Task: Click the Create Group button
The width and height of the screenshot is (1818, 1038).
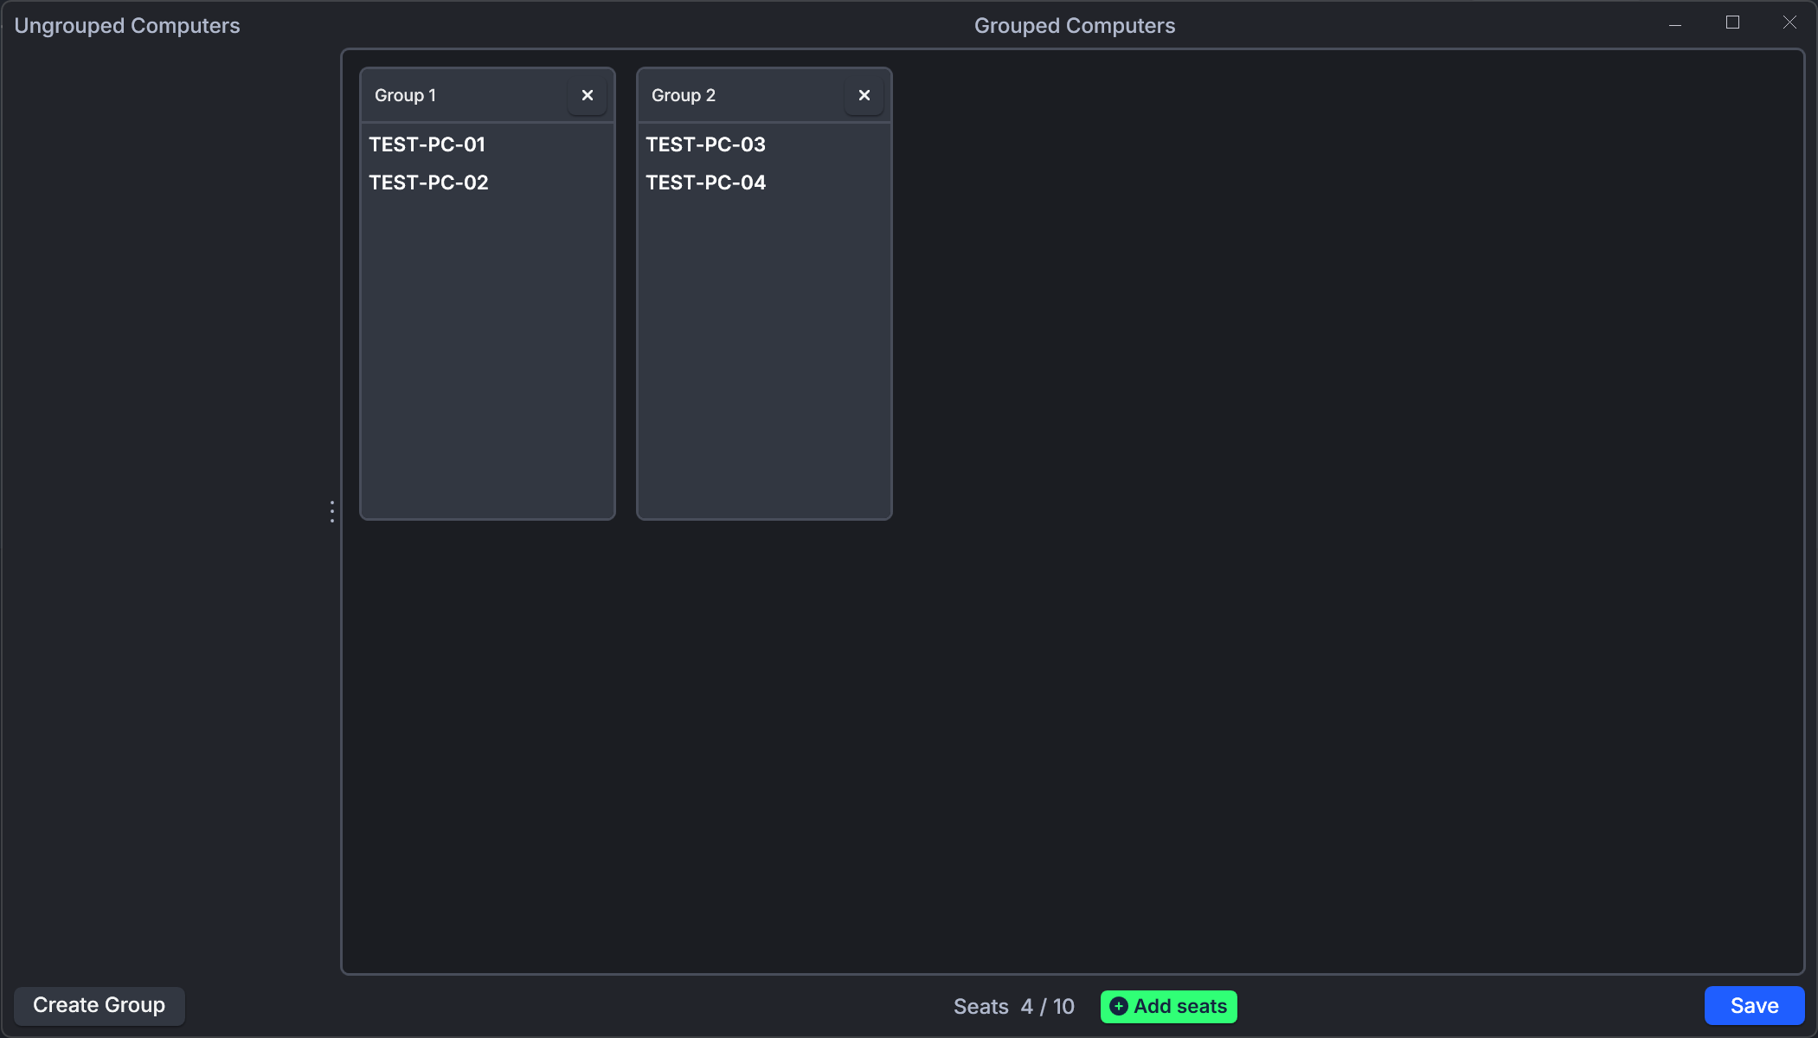Action: pos(100,1005)
